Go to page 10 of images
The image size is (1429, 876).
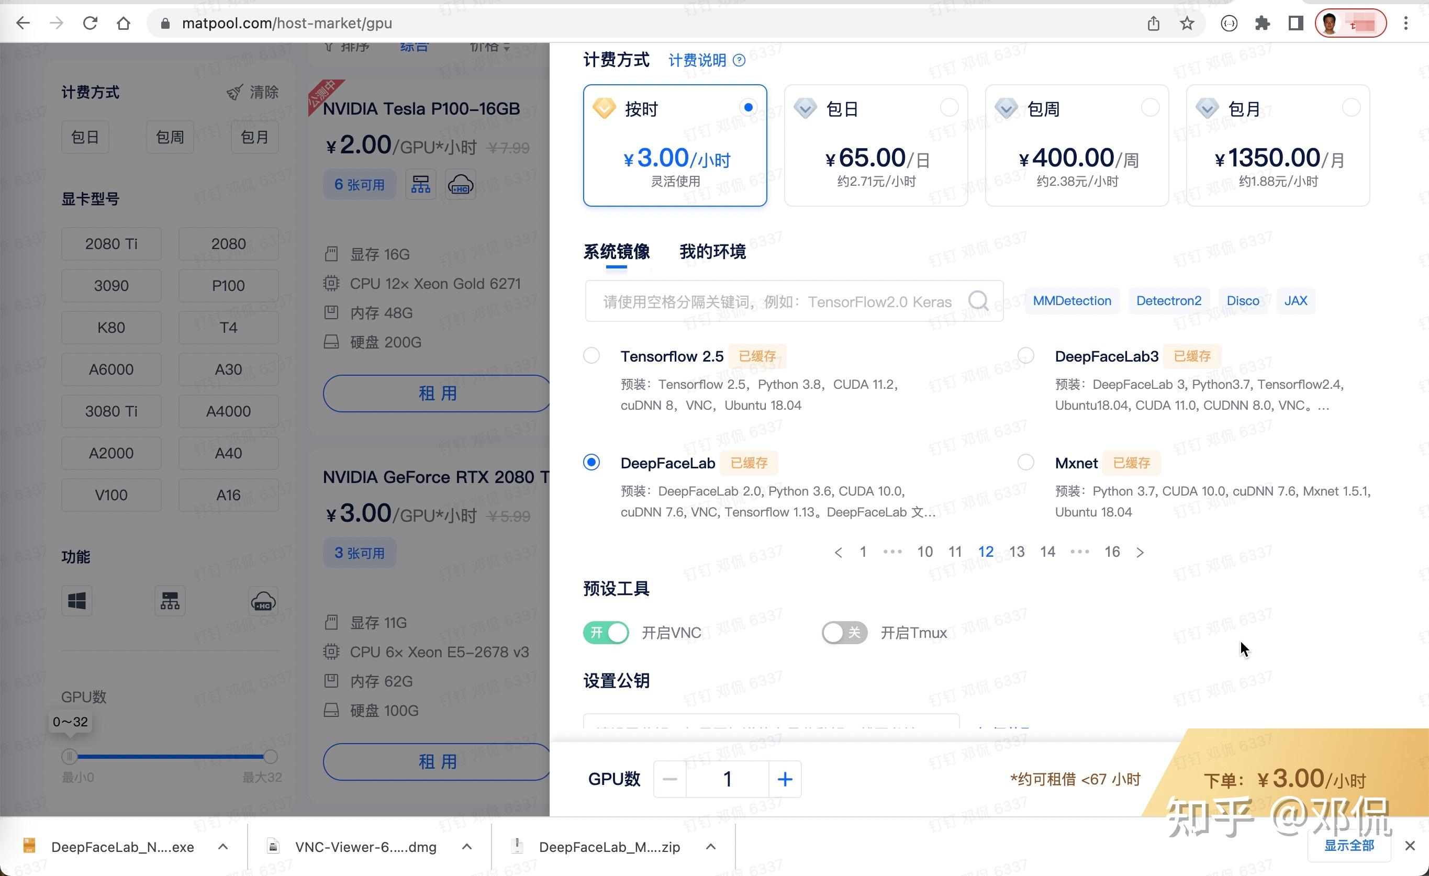(x=925, y=552)
